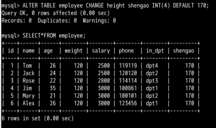
Task: Click Rose's salary value 2800
Action: 104,81
